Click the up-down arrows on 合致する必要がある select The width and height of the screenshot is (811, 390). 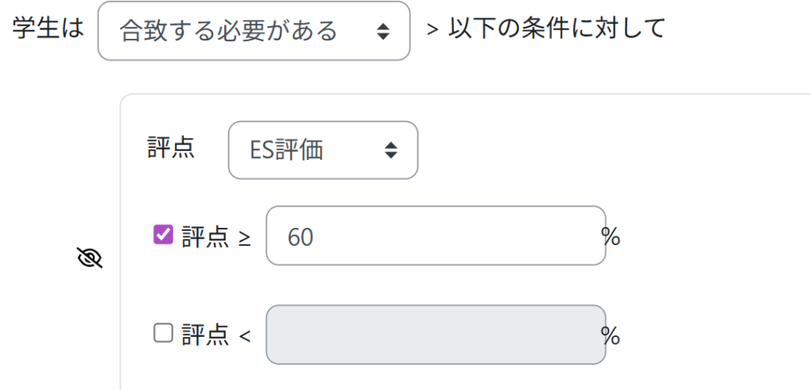coord(383,32)
